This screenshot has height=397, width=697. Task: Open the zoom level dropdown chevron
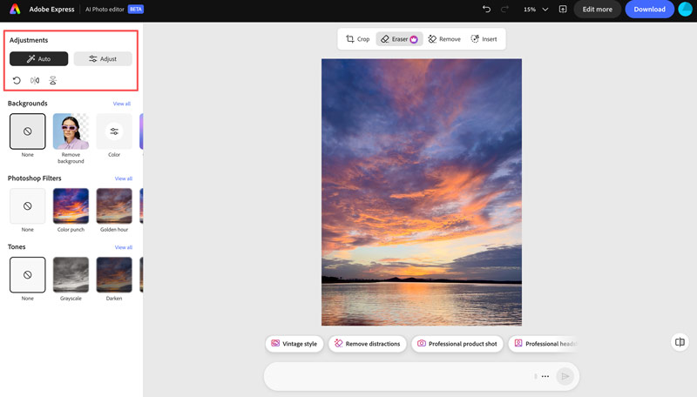coord(545,10)
